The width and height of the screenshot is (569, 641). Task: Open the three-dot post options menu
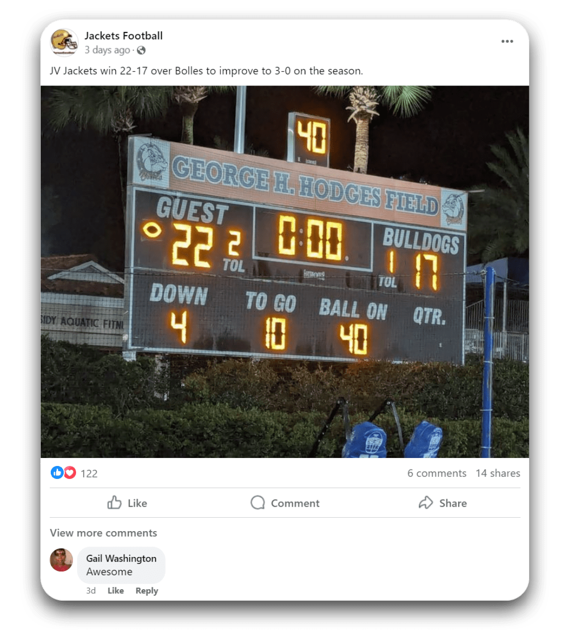coord(507,41)
